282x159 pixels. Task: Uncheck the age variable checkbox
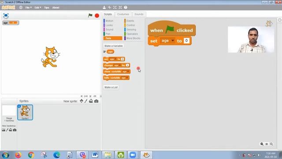point(104,52)
